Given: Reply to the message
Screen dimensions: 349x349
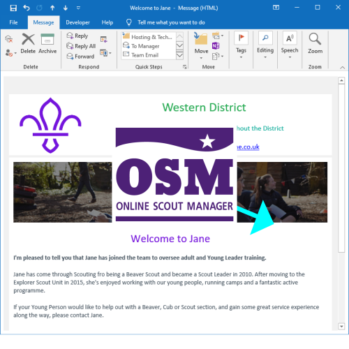Looking at the screenshot, I should [77, 36].
